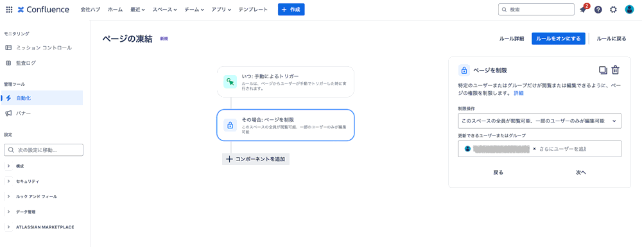Expand the ATLASSIAN MARKETPLACE section
The image size is (642, 247).
[x=39, y=226]
